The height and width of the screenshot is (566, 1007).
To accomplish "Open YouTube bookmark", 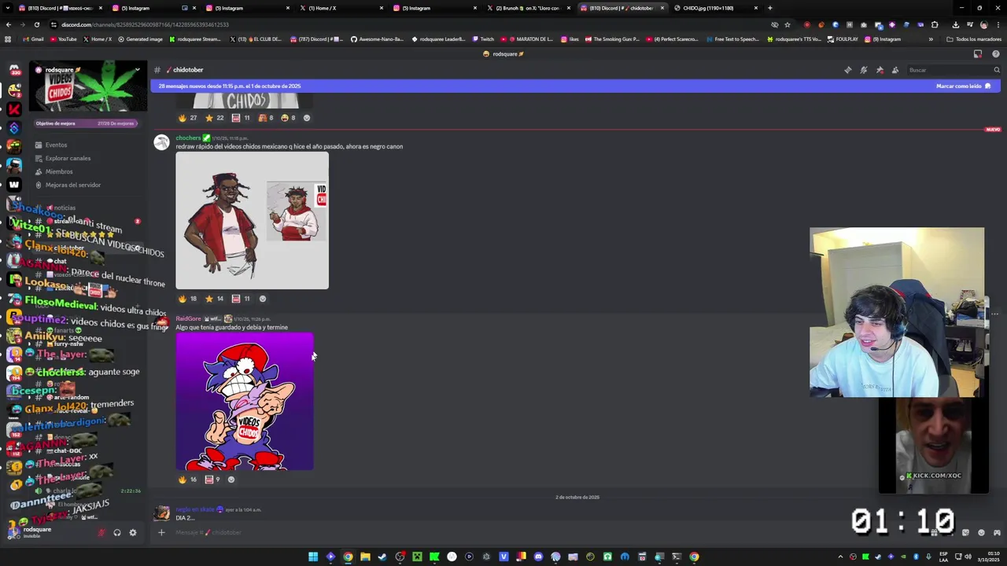I will (63, 39).
